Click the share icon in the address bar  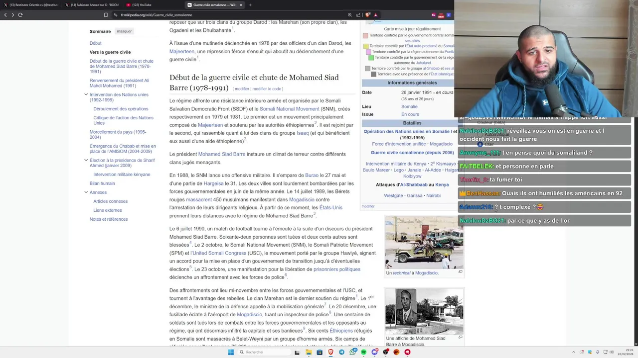coord(358,15)
